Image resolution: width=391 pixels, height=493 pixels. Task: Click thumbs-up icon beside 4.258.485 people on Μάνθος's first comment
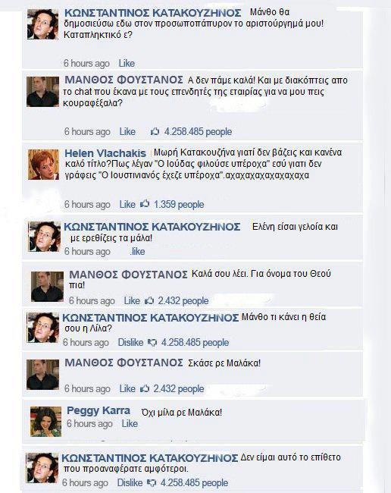(x=155, y=131)
